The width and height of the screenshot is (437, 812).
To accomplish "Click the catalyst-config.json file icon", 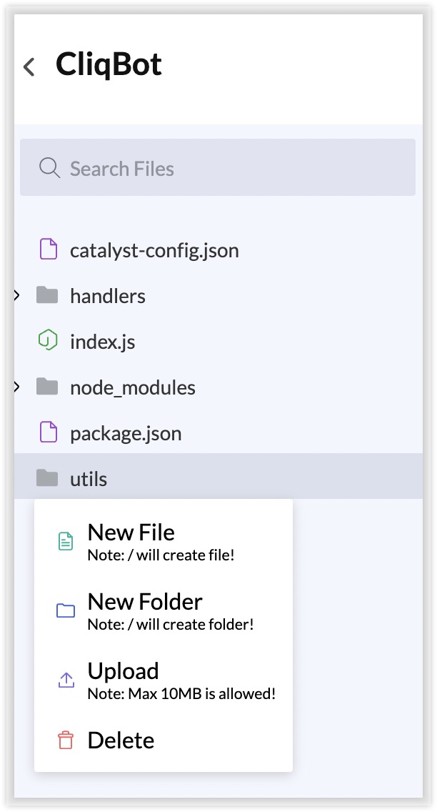I will point(48,249).
